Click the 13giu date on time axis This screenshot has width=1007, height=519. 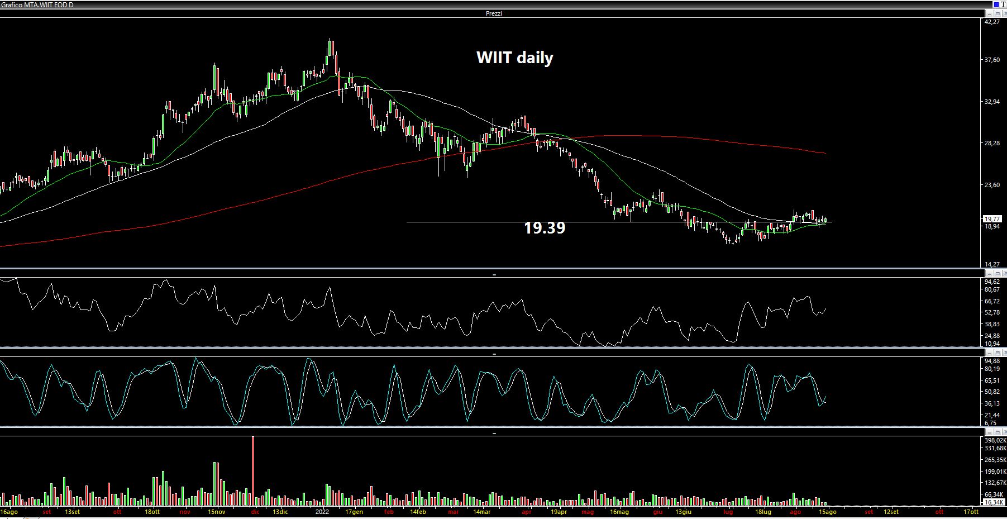tap(683, 512)
